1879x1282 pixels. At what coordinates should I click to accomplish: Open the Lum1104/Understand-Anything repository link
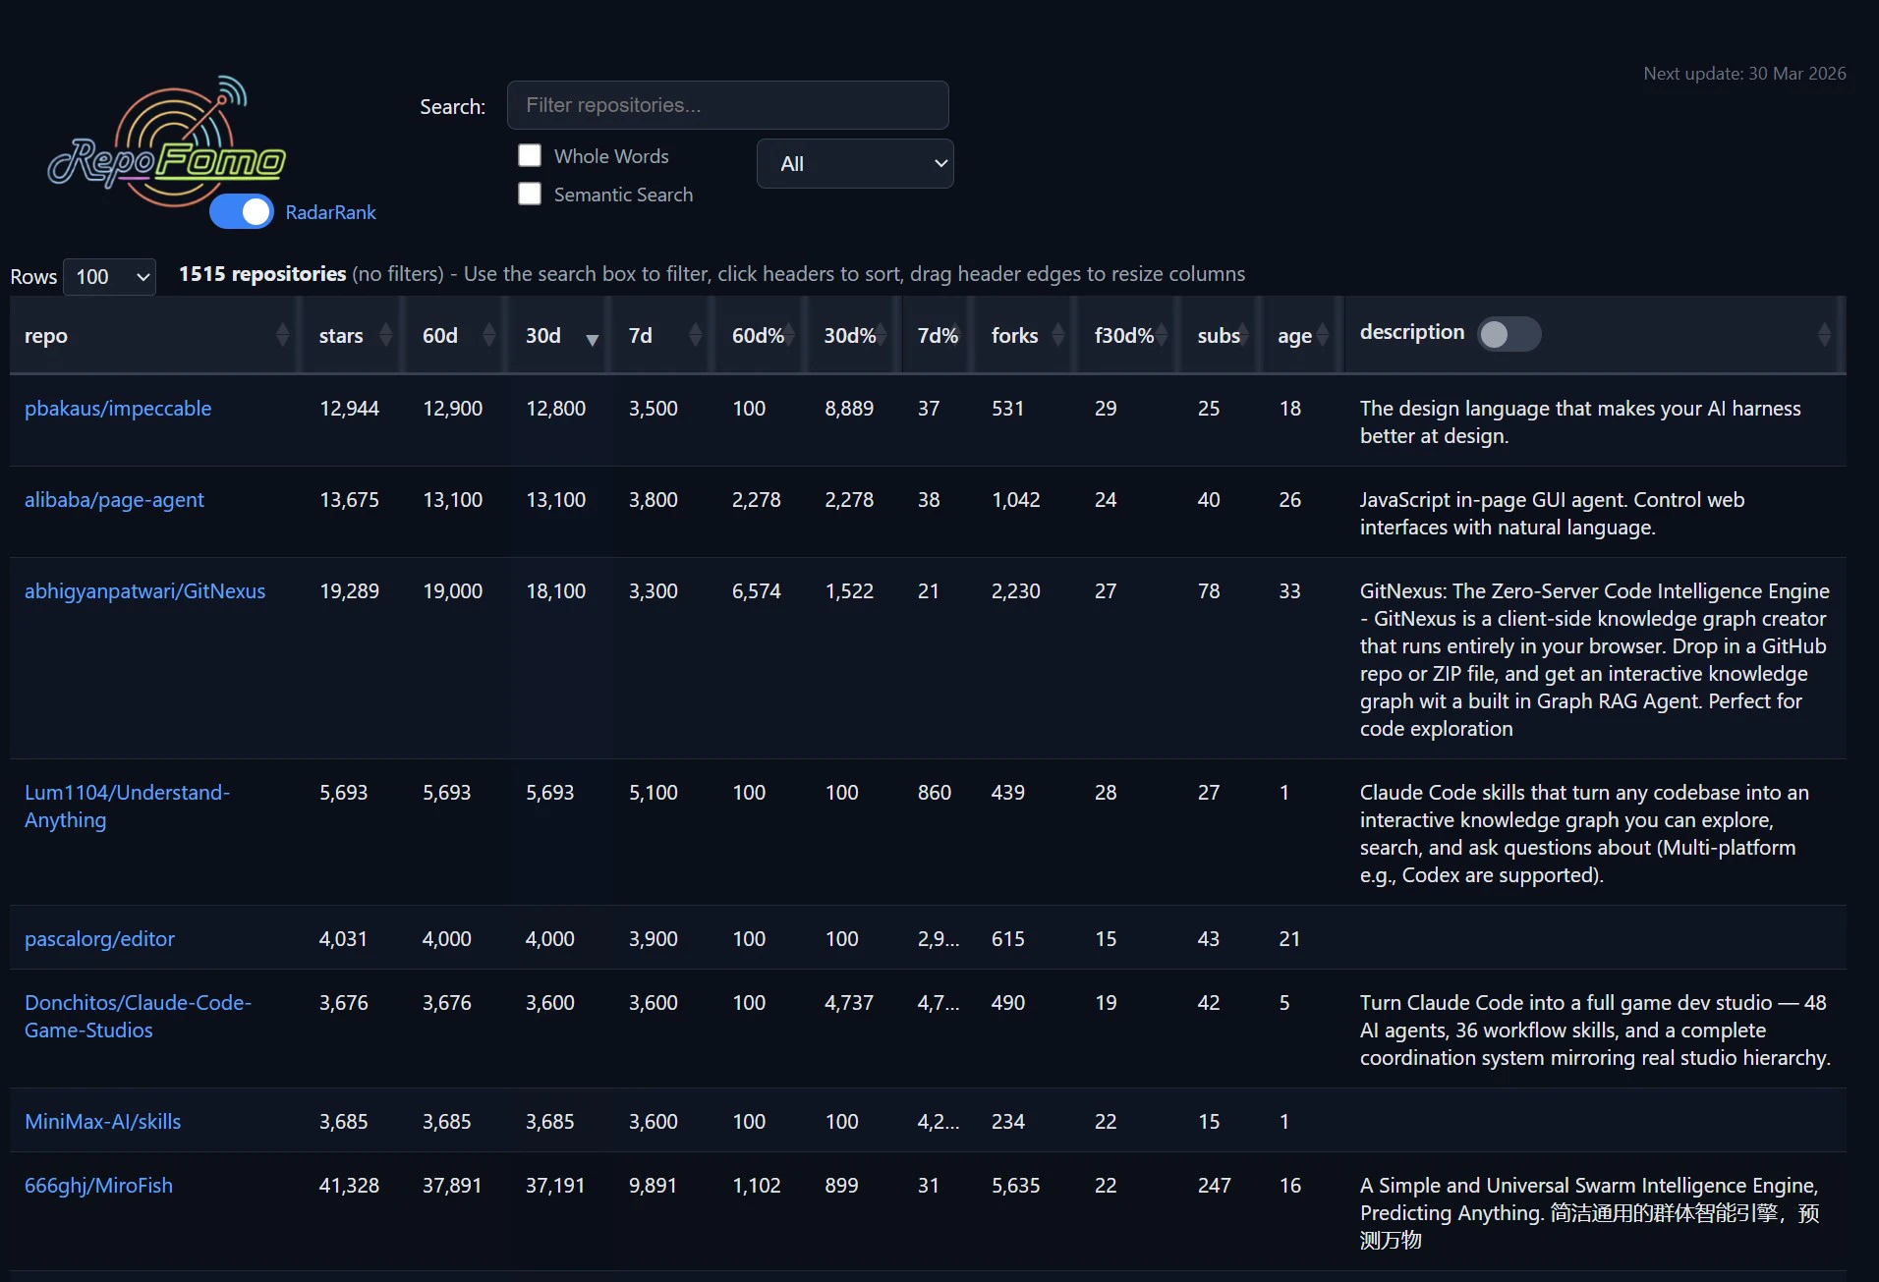point(127,807)
